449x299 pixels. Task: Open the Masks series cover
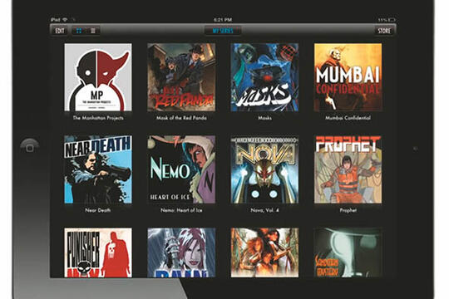(264, 77)
